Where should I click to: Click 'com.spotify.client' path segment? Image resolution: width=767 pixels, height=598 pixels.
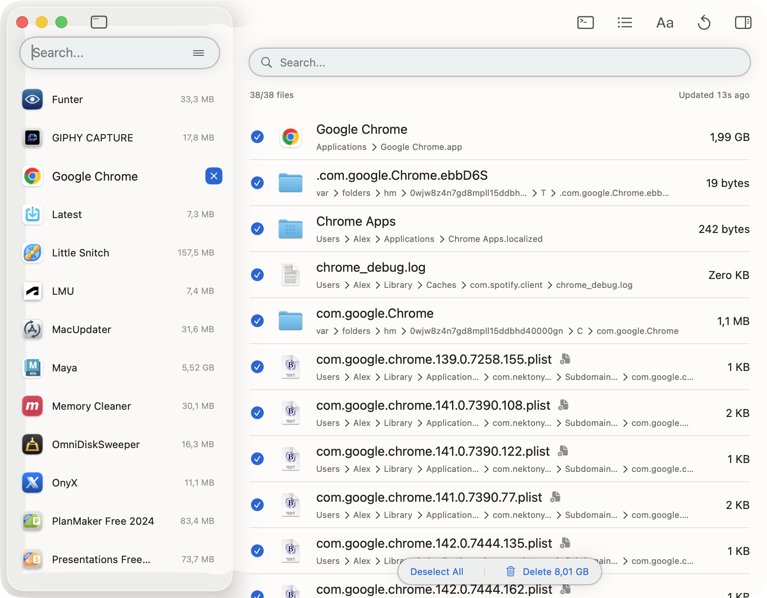click(x=506, y=285)
